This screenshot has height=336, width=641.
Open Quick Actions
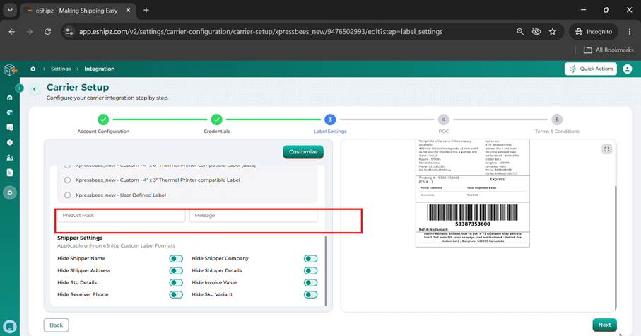point(591,69)
